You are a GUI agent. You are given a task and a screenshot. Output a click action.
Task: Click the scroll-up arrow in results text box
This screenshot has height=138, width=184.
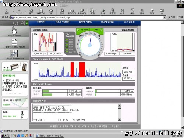pyautogui.click(x=120, y=105)
